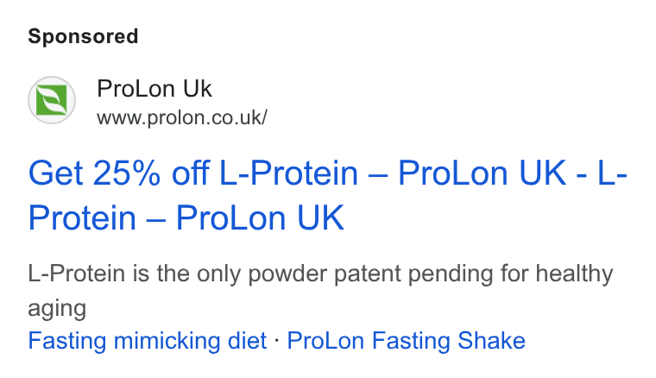
Task: Click the word 'Shake' in the second sitelink
Action: (491, 340)
